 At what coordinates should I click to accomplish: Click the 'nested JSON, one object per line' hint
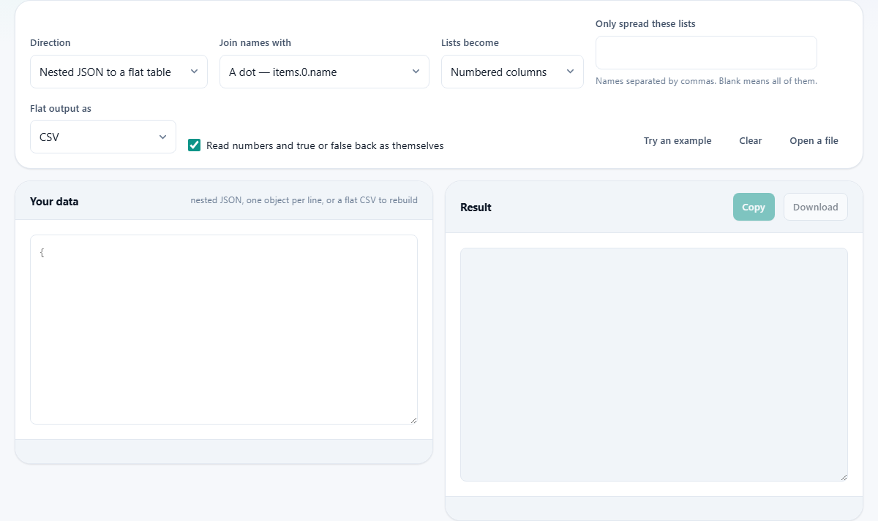pyautogui.click(x=304, y=200)
